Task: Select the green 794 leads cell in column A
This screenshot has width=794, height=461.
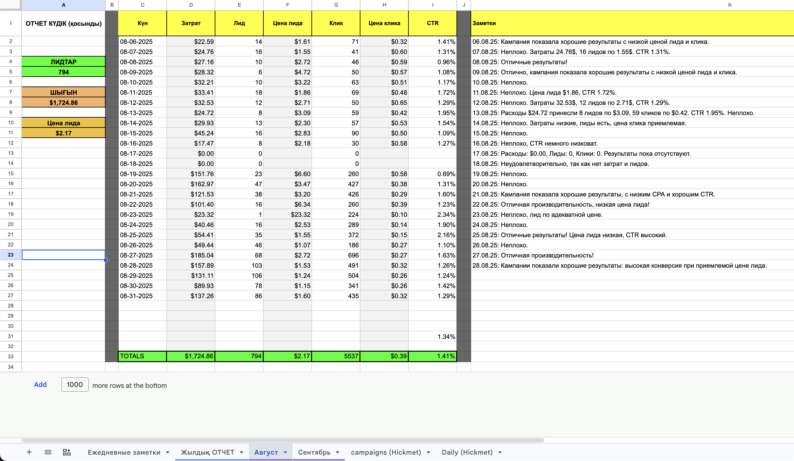Action: click(64, 72)
